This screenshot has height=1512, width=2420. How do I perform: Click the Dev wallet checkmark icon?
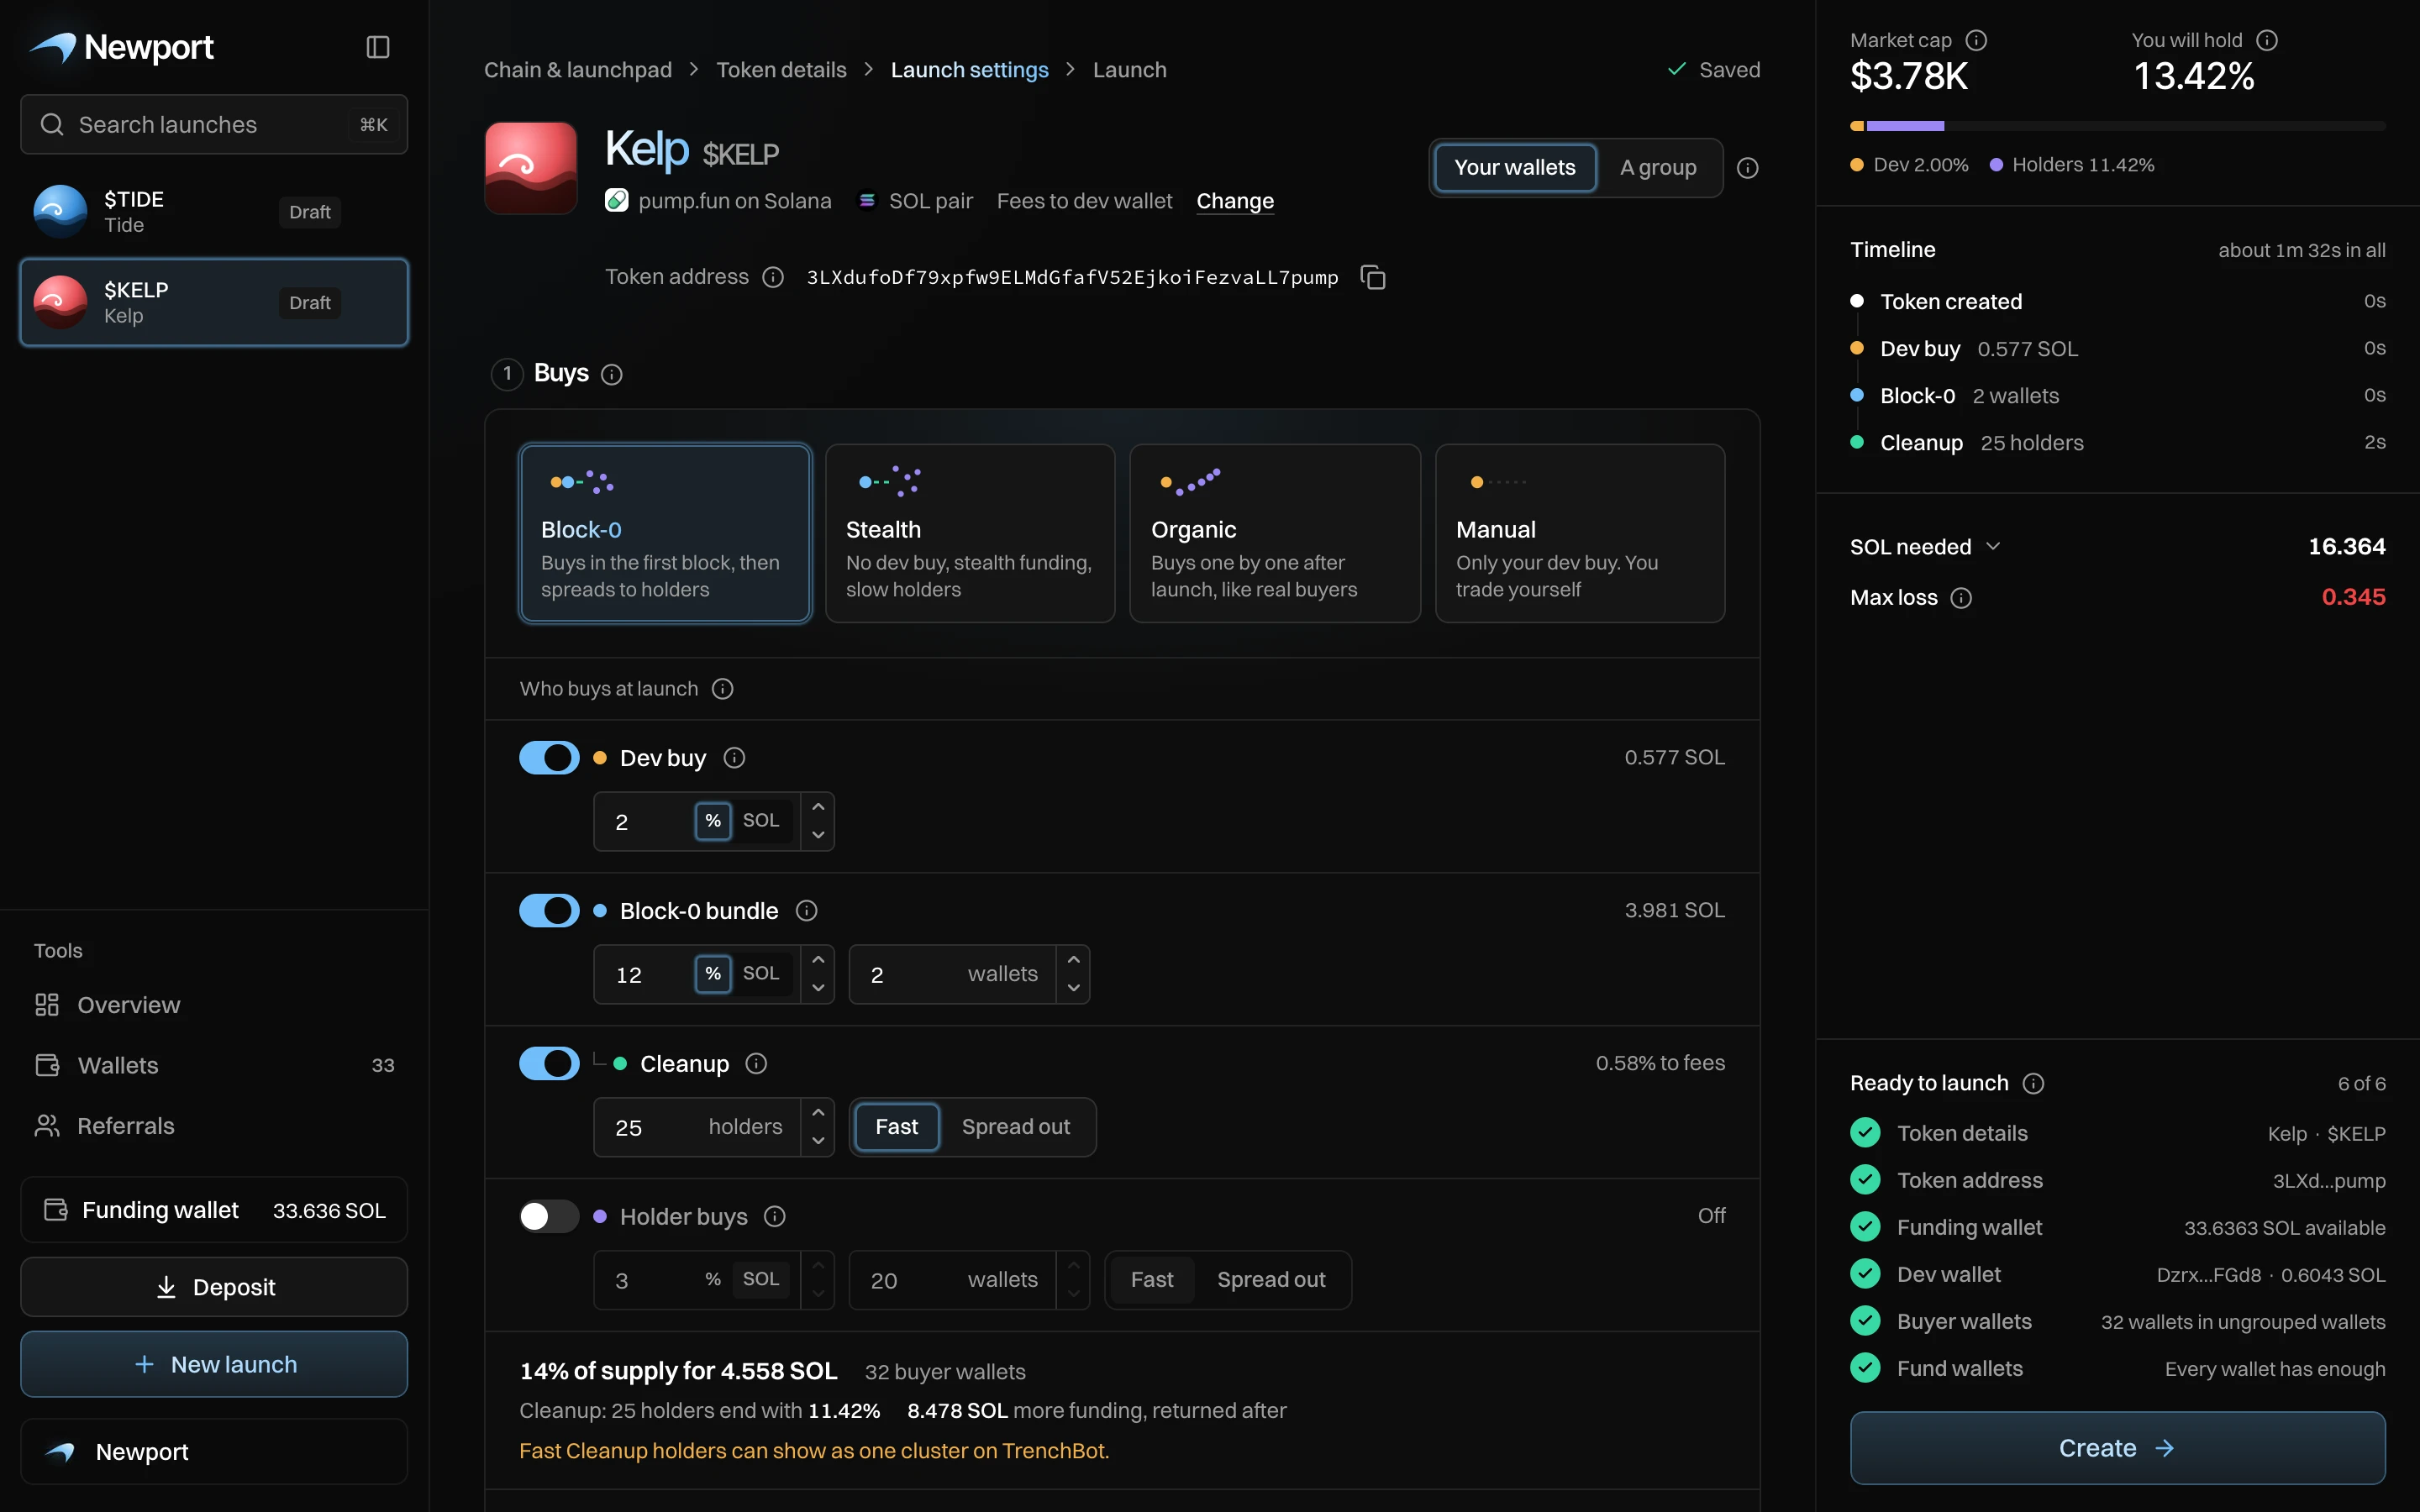tap(1865, 1274)
